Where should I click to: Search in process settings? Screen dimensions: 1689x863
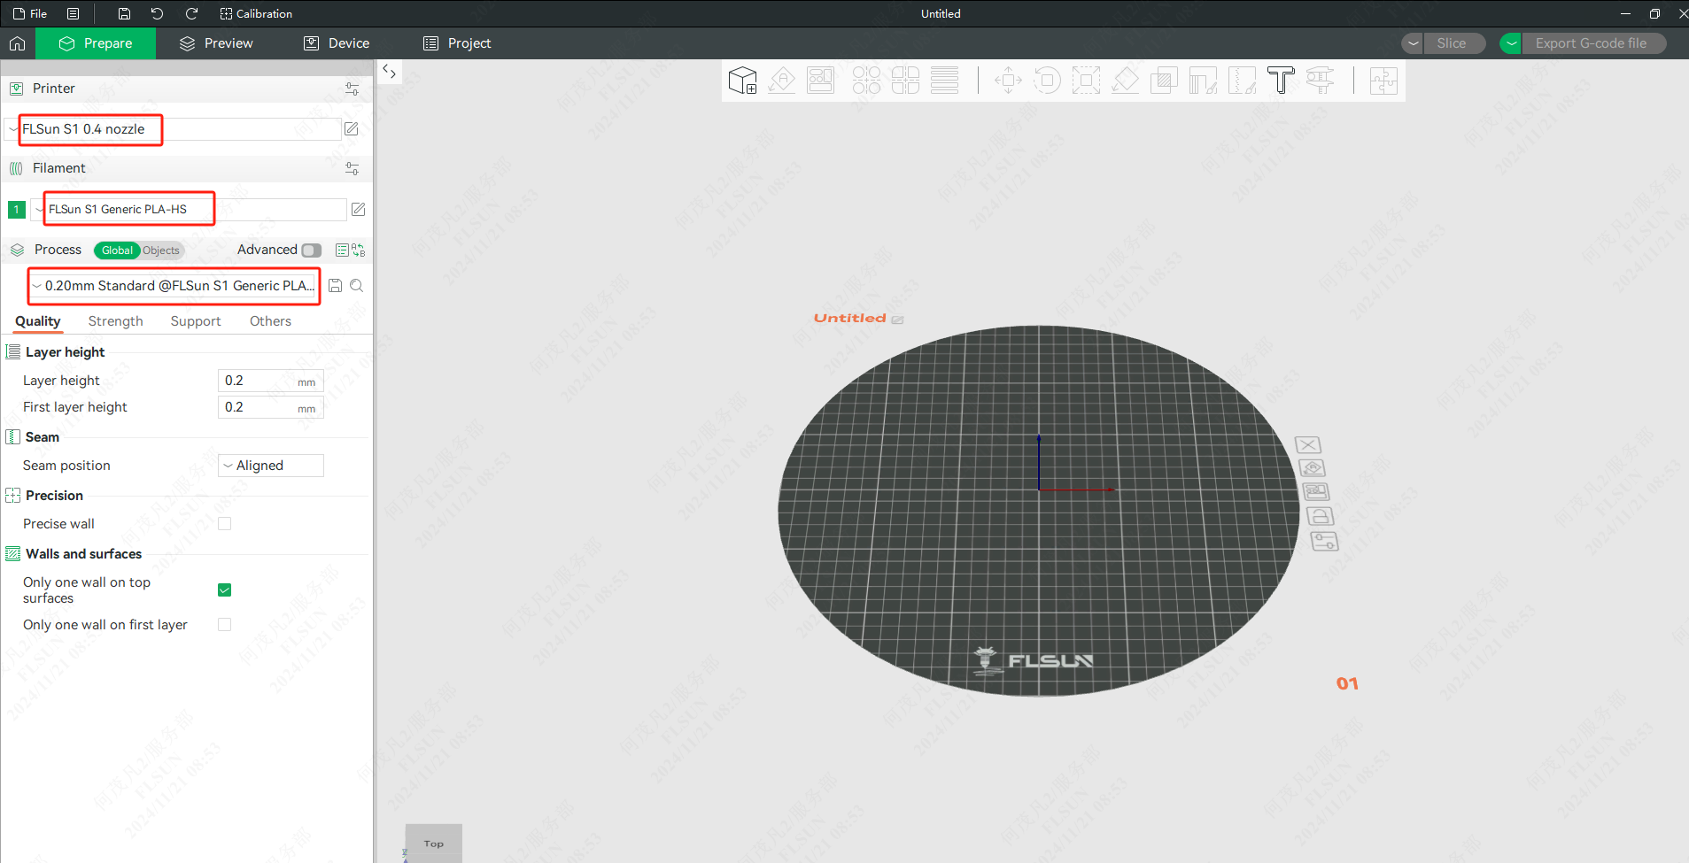[x=356, y=286]
